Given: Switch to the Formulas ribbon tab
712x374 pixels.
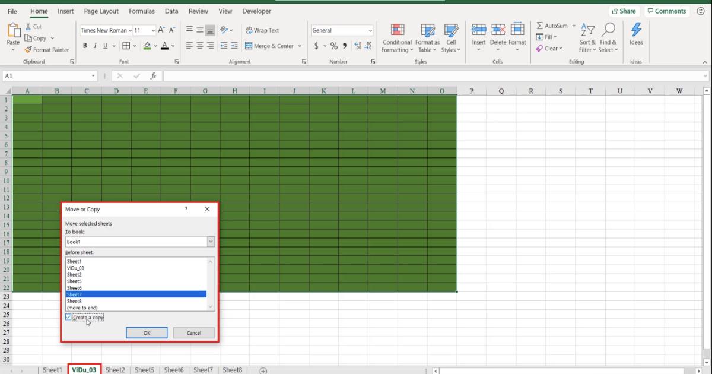Looking at the screenshot, I should (142, 11).
